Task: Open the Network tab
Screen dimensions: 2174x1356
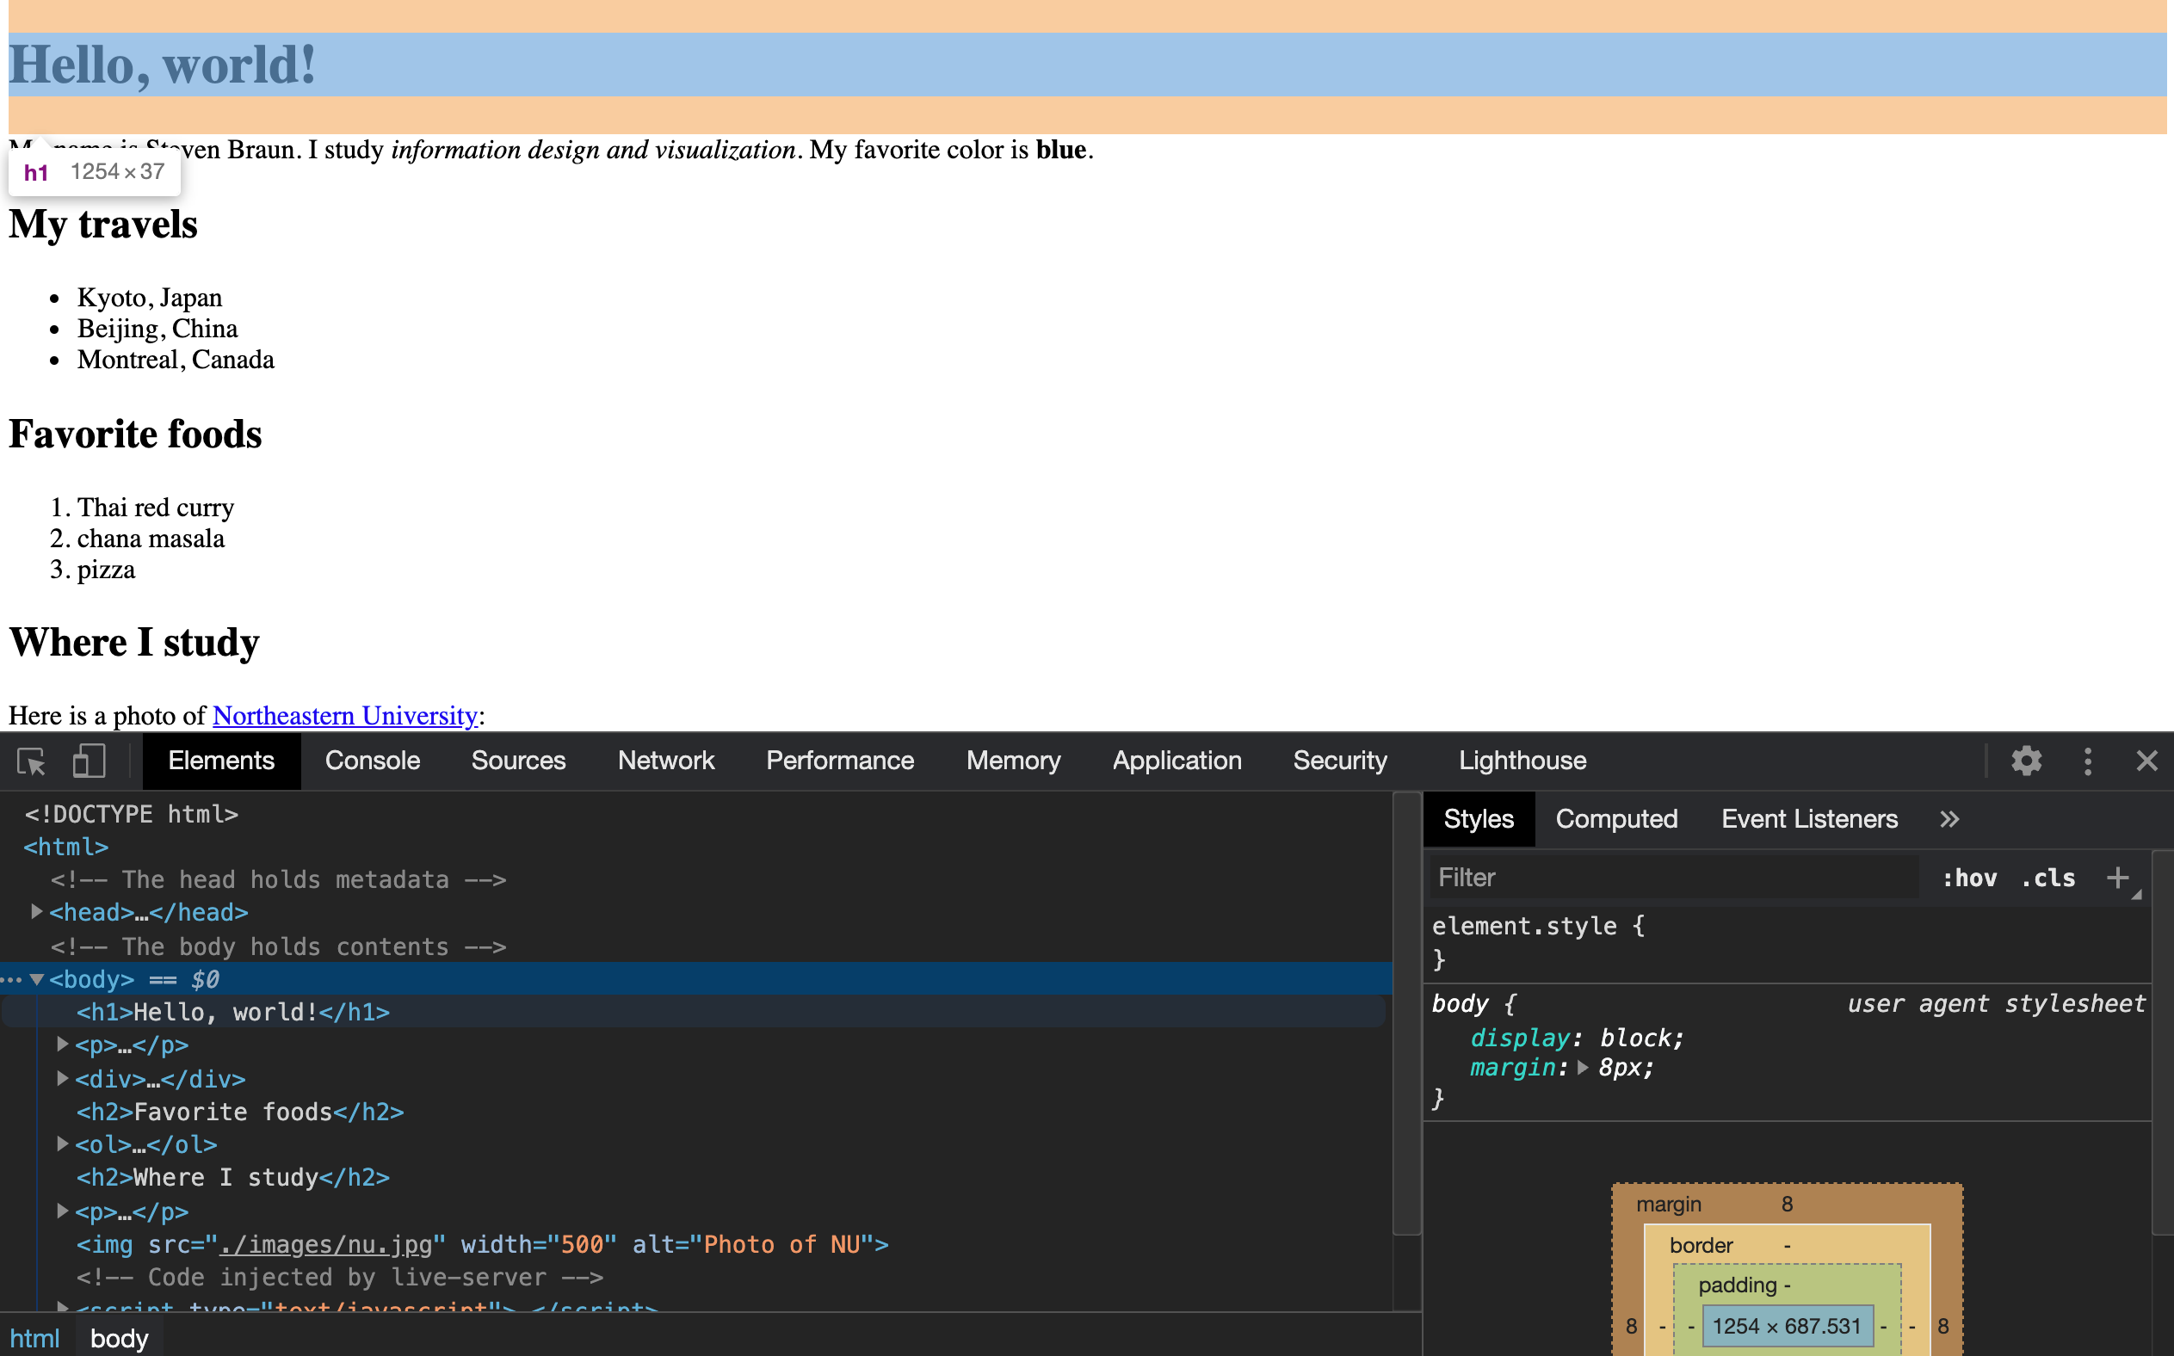Action: point(666,761)
